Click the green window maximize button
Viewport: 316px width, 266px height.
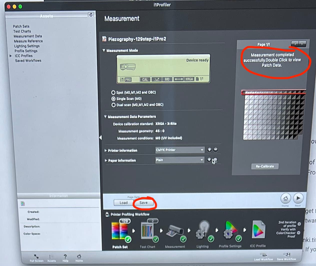(x=20, y=7)
